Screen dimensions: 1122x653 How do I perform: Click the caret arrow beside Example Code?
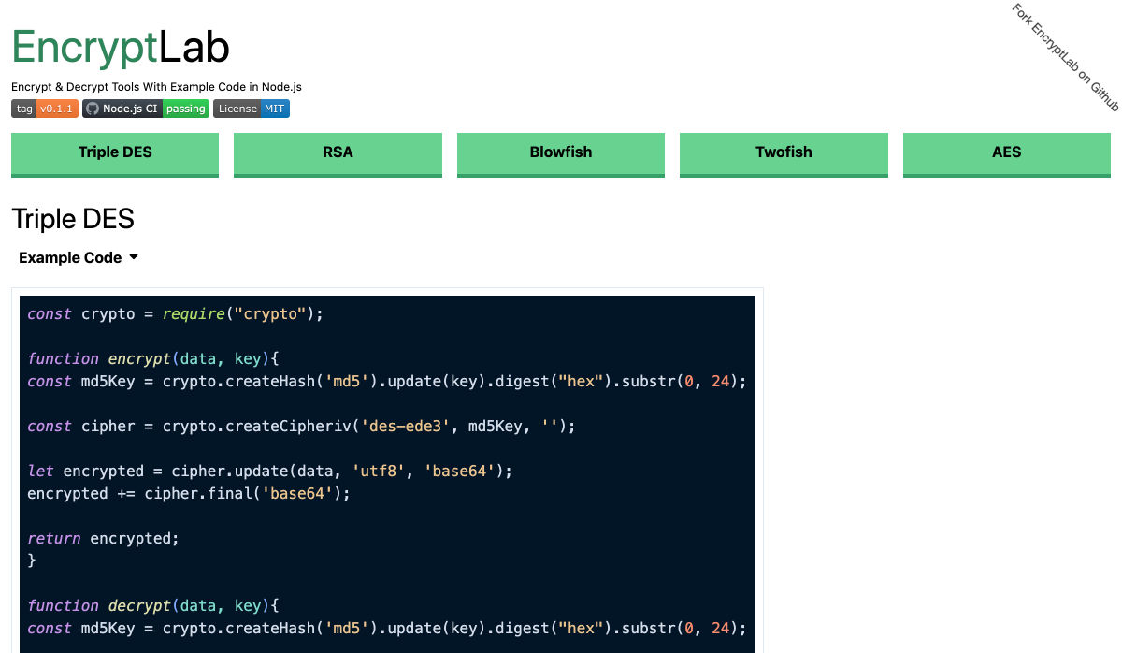click(134, 257)
